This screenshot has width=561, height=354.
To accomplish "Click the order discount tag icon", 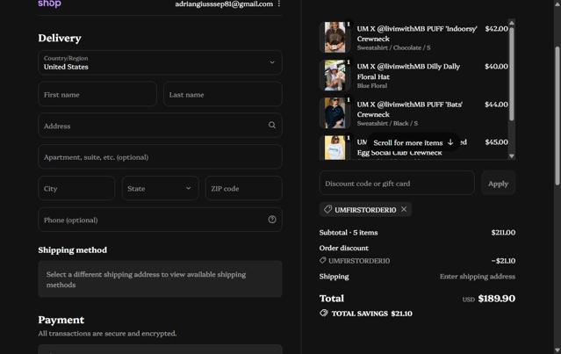I will click(322, 261).
